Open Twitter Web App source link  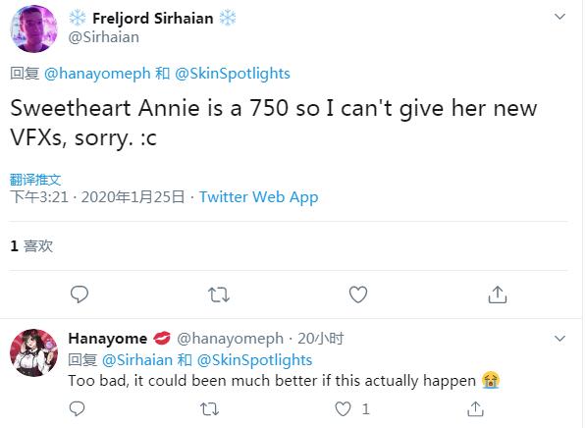[258, 197]
